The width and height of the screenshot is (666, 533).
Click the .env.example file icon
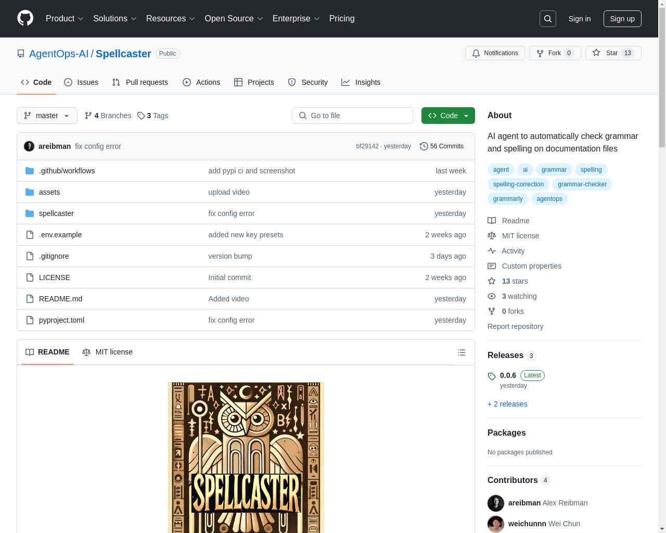tap(30, 235)
